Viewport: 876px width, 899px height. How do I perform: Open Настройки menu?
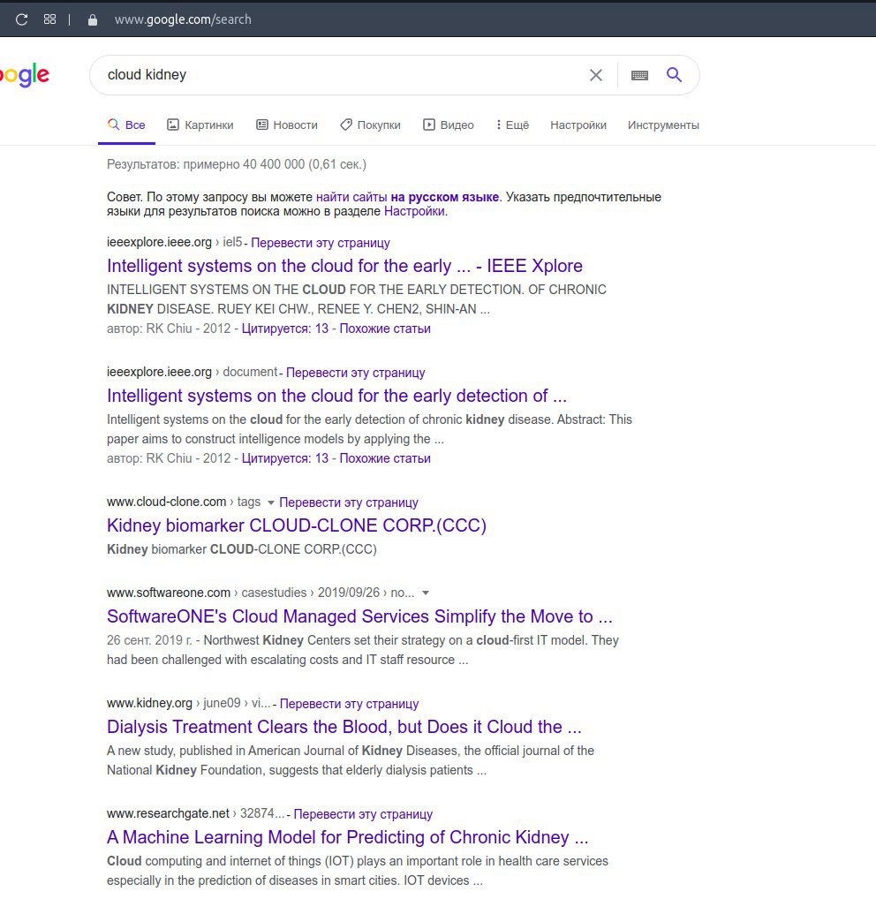(578, 125)
